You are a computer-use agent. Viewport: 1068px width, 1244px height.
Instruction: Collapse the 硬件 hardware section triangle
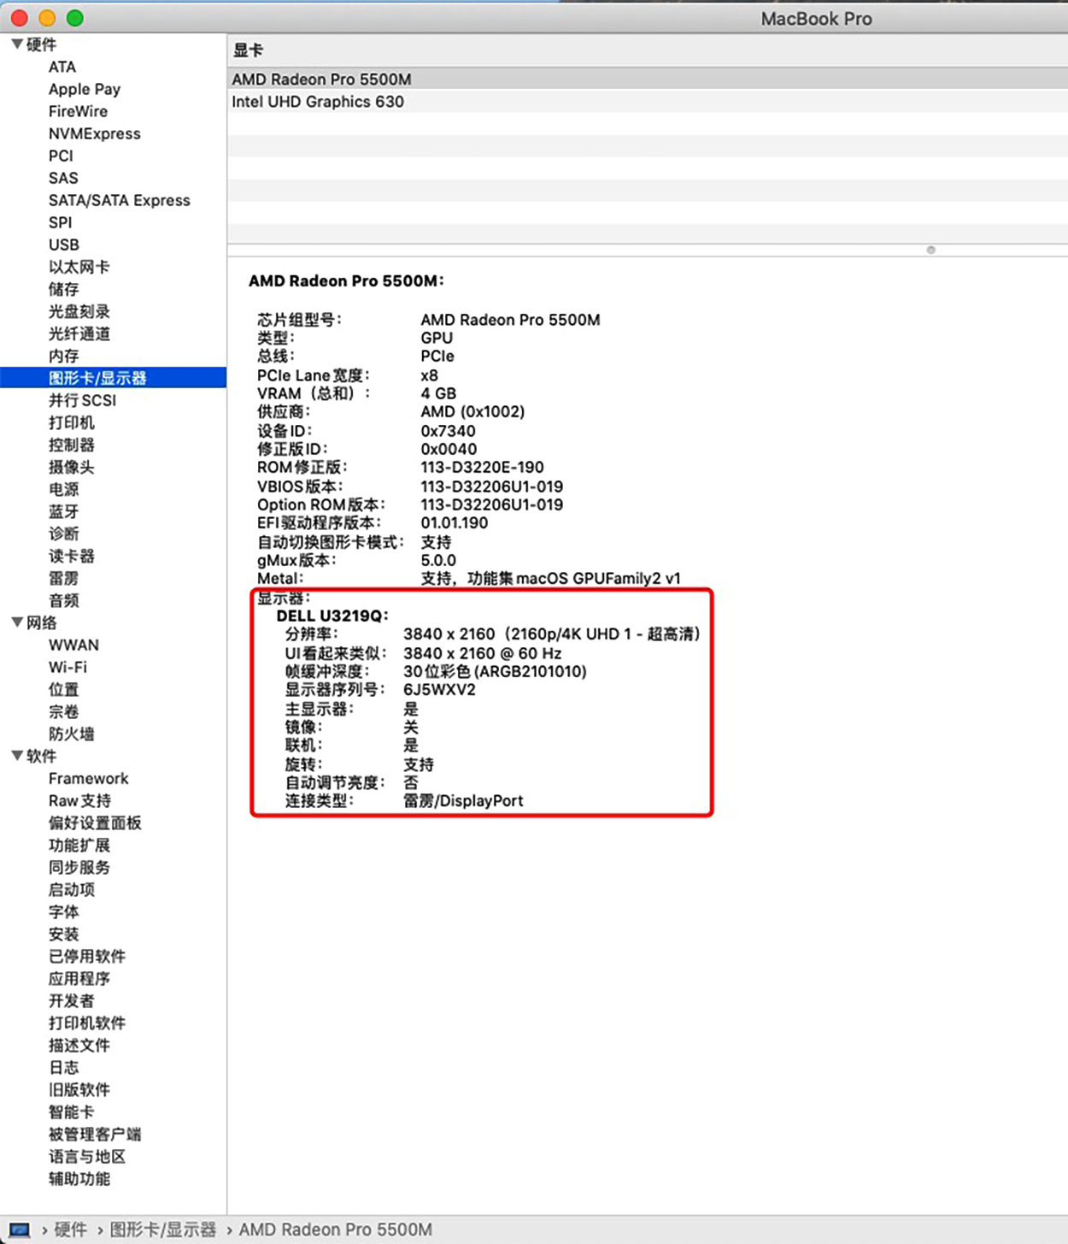(x=17, y=44)
